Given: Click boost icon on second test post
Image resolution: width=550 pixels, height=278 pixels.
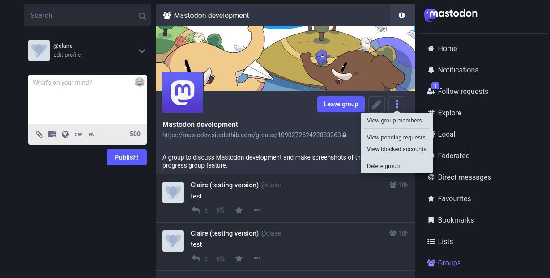Looking at the screenshot, I should [x=220, y=258].
